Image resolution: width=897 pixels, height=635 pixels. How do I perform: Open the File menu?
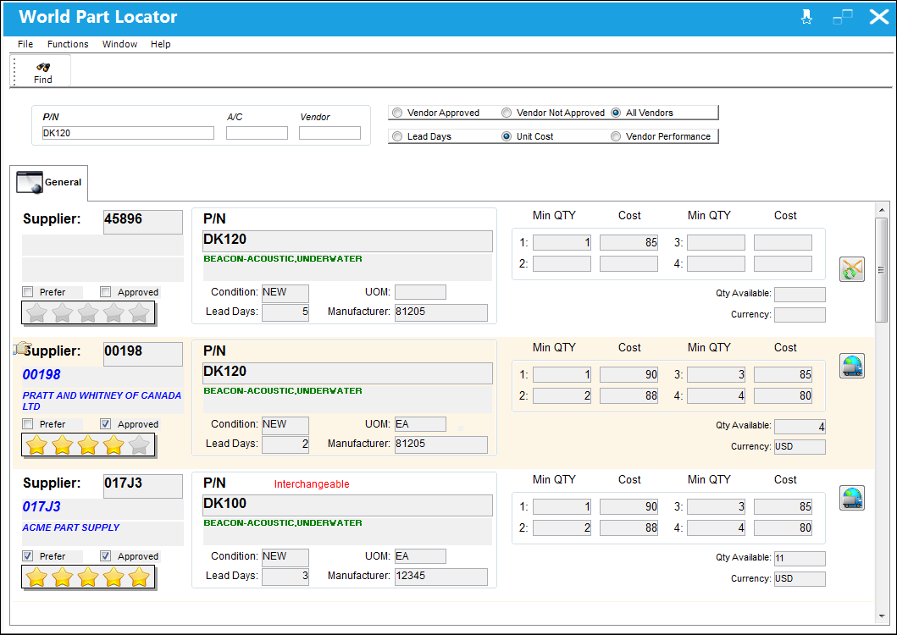tap(25, 44)
